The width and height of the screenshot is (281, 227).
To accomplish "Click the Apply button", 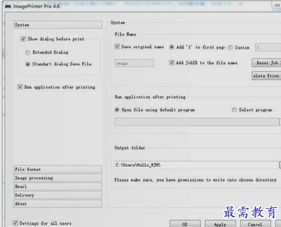I will (220, 224).
